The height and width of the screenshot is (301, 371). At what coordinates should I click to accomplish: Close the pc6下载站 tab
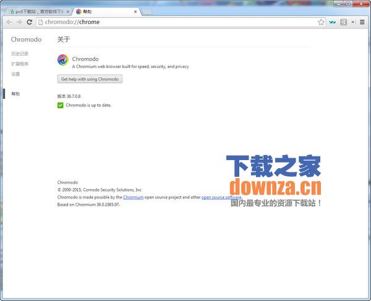point(67,12)
